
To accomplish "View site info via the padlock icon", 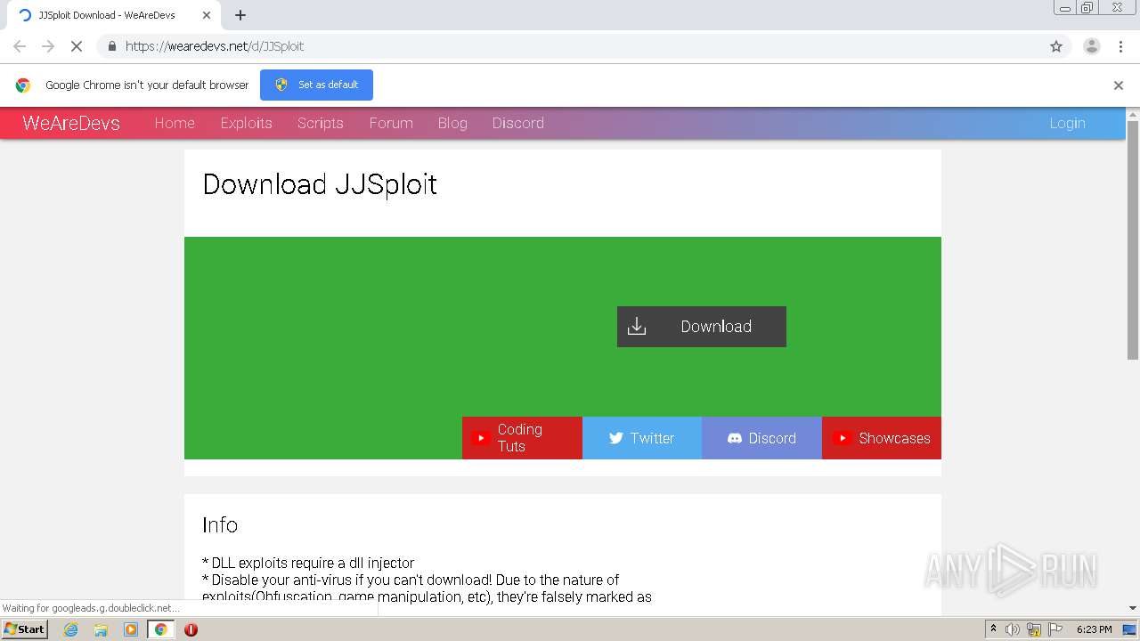I will 111,46.
